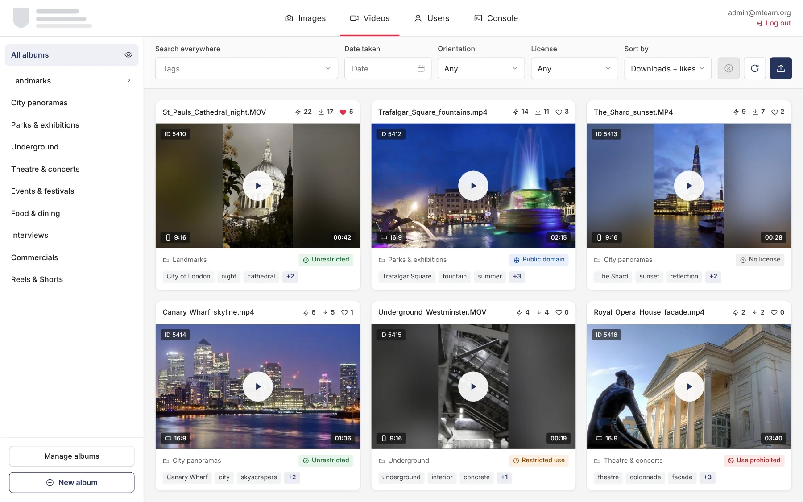Click download icon on St_Pauls_Cathedral_night.MOV

pyautogui.click(x=321, y=112)
